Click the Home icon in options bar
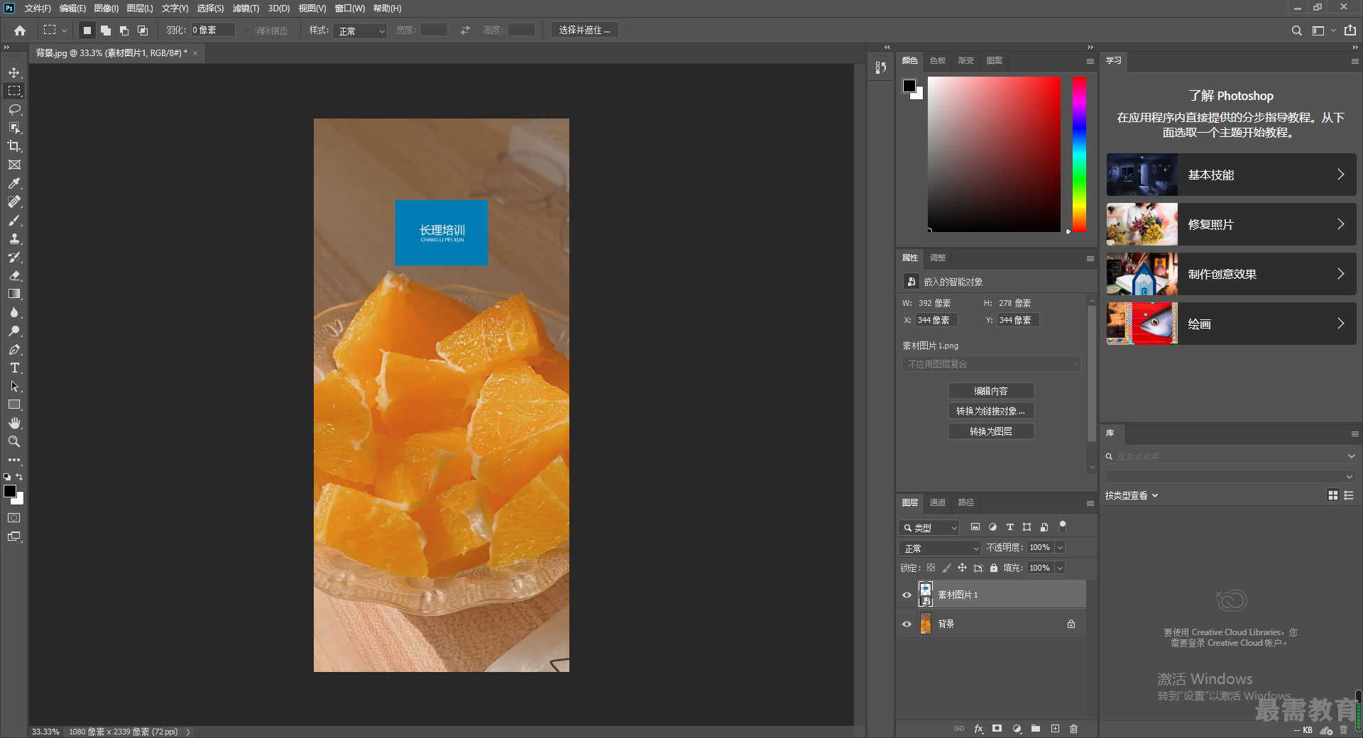This screenshot has width=1363, height=738. (x=20, y=31)
